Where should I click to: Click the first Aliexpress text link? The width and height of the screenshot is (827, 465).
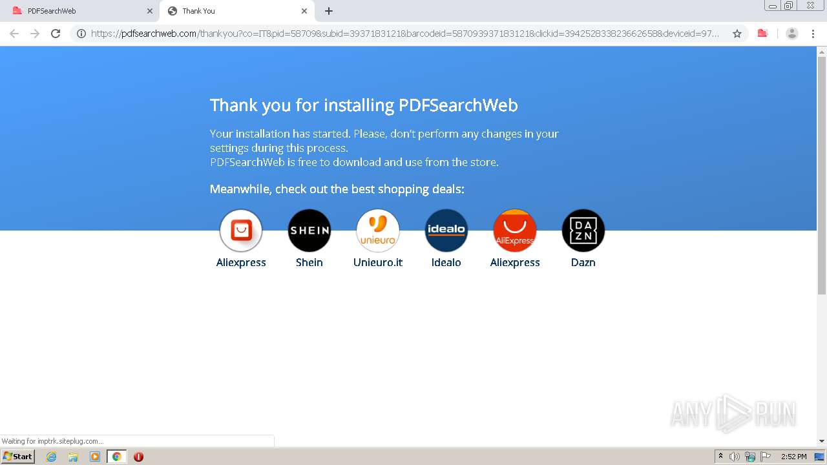click(241, 262)
